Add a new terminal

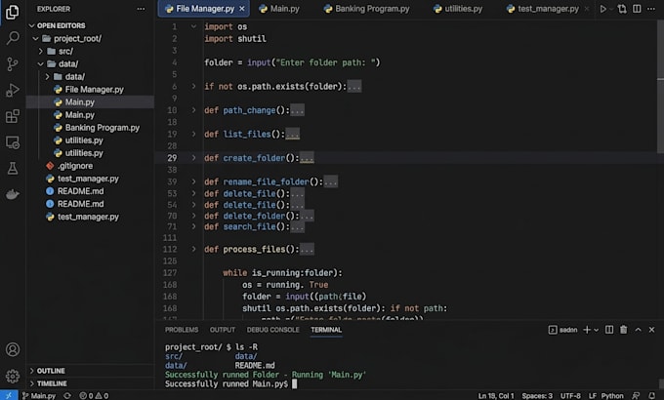587,330
